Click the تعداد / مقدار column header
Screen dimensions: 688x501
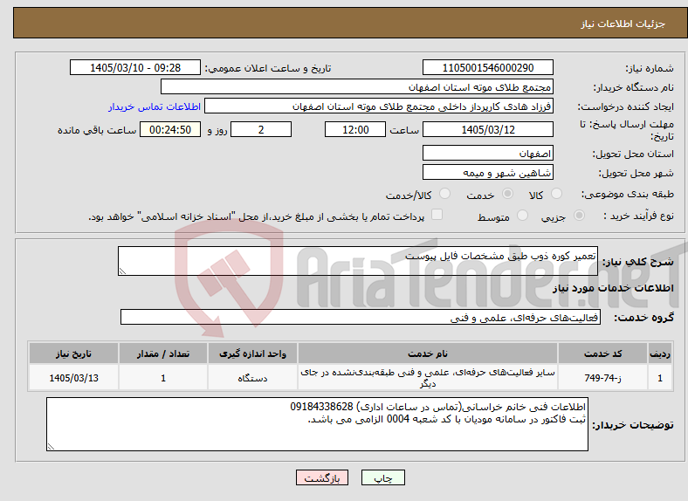163,353
